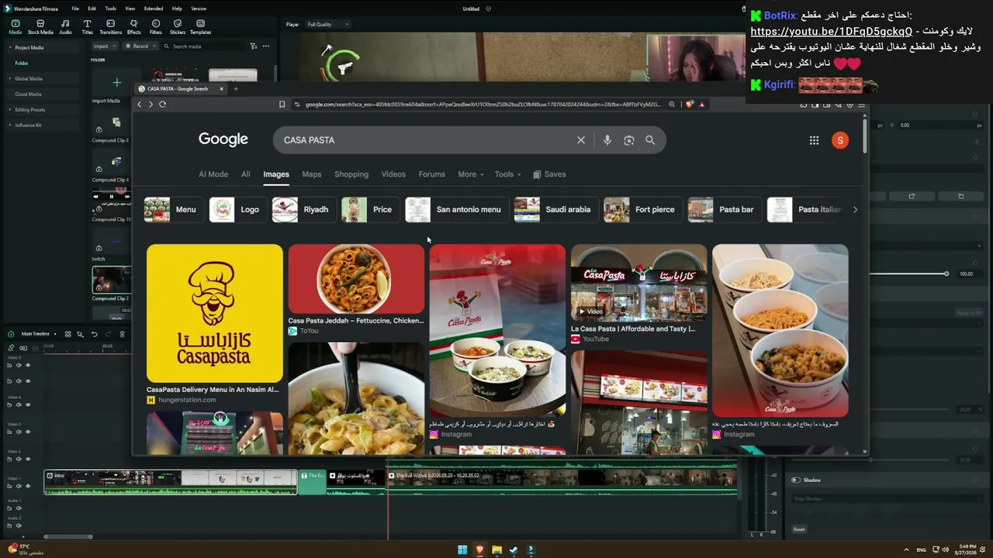Open the Titles panel in Filmora
This screenshot has width=993, height=558.
click(x=87, y=27)
